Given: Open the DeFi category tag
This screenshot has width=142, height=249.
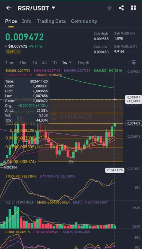Looking at the screenshot, I should pyautogui.click(x=13, y=52).
